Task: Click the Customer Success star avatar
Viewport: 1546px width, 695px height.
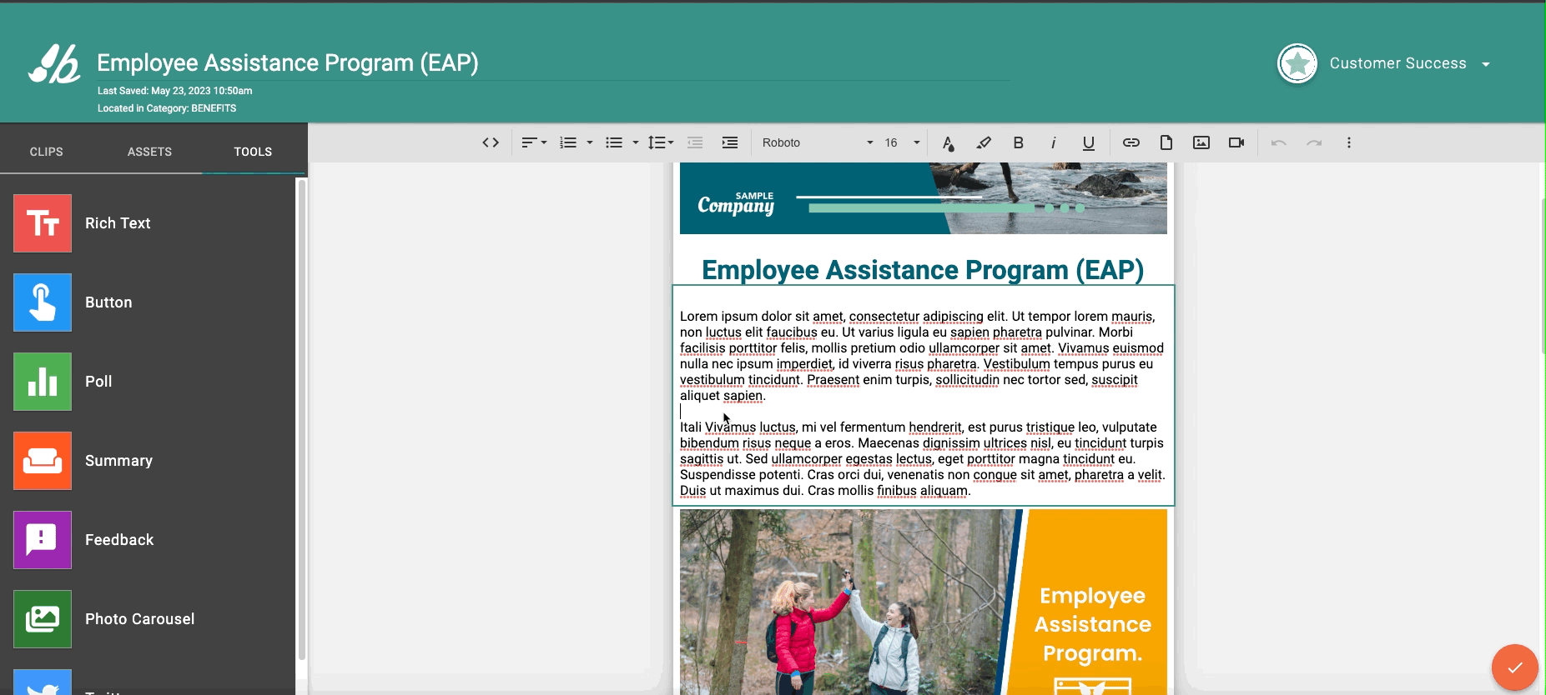Action: (x=1297, y=63)
